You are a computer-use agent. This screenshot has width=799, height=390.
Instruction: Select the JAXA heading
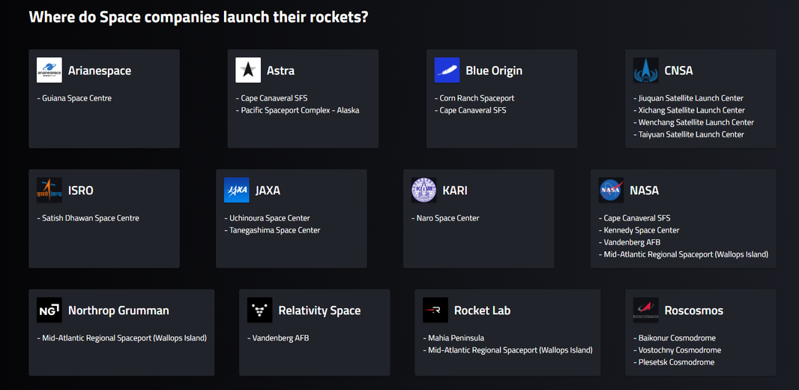pos(268,190)
